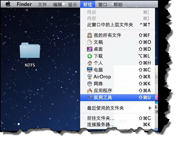
Task: Click the 文稿 documents icon
Action: click(90, 42)
